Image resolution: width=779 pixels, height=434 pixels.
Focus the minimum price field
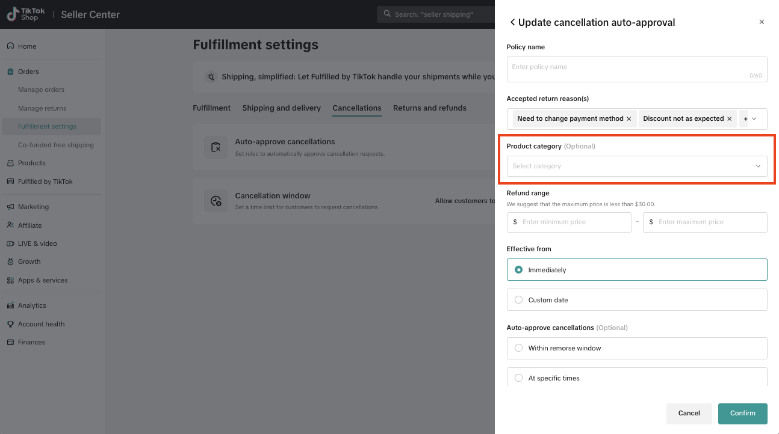pos(573,222)
